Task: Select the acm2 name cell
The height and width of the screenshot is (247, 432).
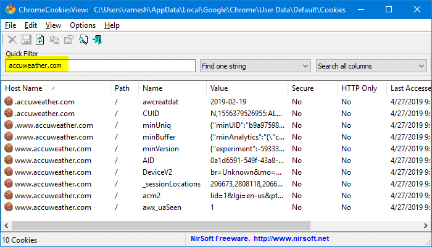Action: (151, 196)
